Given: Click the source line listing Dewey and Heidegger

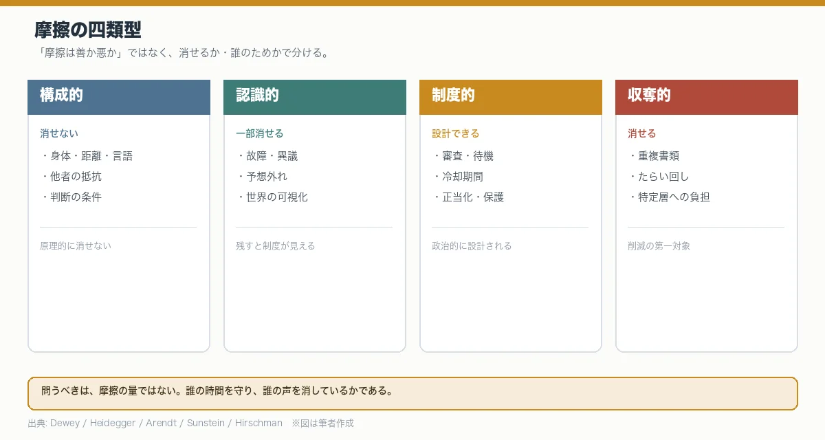Looking at the screenshot, I should 155,423.
